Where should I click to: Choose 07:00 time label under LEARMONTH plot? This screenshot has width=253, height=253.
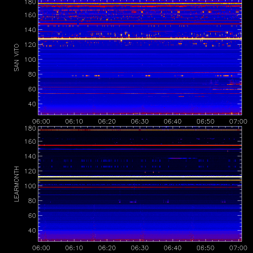[x=238, y=248]
